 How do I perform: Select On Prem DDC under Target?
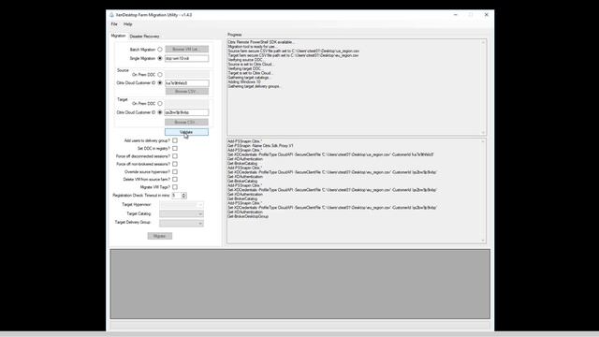coord(160,104)
